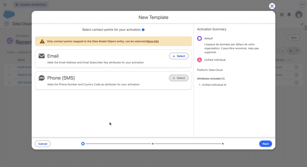Open the notifications bell
This screenshot has height=167, width=307.
coord(289,15)
